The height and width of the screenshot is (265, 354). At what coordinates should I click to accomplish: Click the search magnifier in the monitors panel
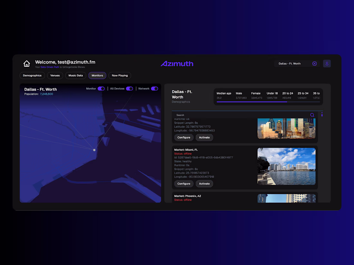point(312,115)
